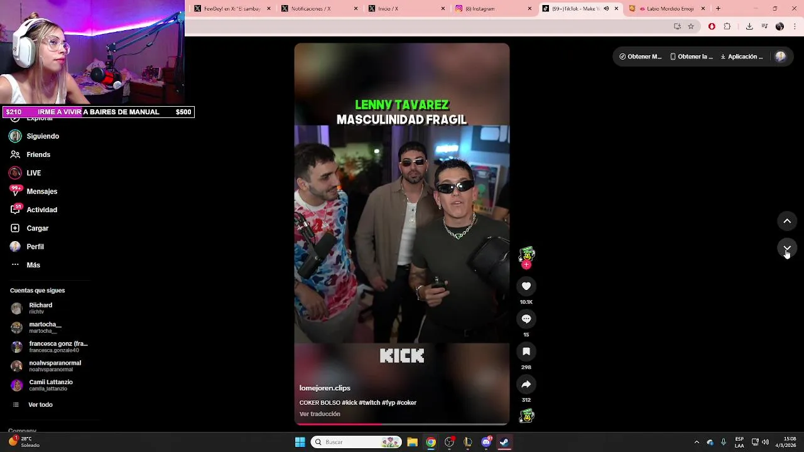Screen dimensions: 804x452
Task: Open comments with the speech bubble icon
Action: pos(526,319)
